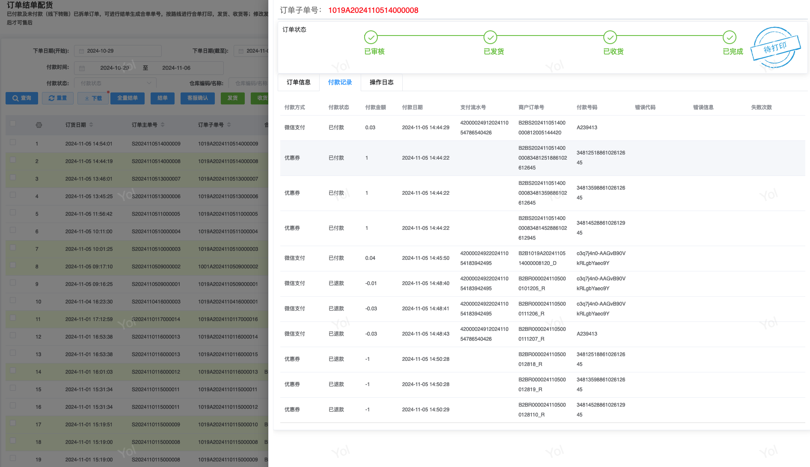Click the 已收货 step check icon
Viewport: 810px width, 467px height.
pos(610,38)
